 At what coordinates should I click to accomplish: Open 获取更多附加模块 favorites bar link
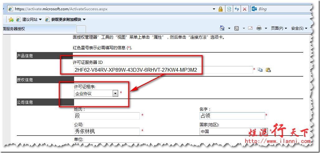[65, 19]
